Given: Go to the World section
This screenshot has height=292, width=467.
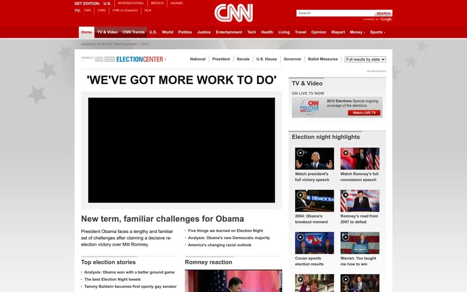Looking at the screenshot, I should (x=167, y=32).
